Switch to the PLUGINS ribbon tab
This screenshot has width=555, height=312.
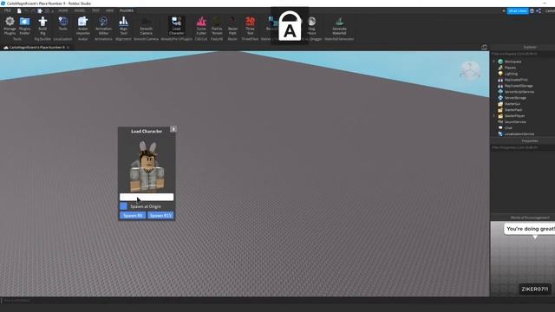[x=127, y=10]
